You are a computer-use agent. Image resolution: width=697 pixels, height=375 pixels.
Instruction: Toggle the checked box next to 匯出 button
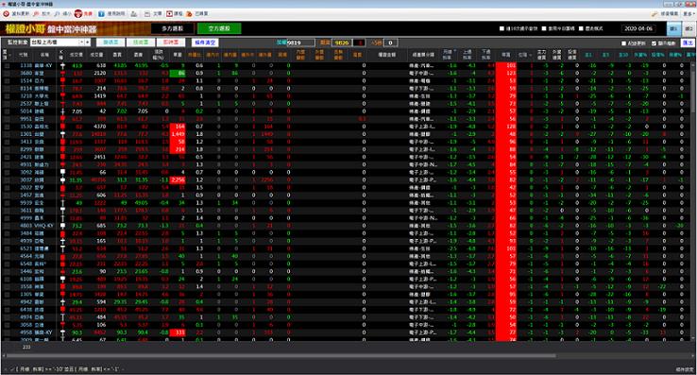click(654, 43)
